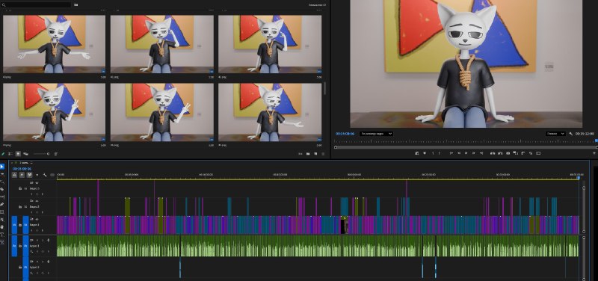Toggle project writable pencil icon
The height and width of the screenshot is (281, 598).
point(3,154)
